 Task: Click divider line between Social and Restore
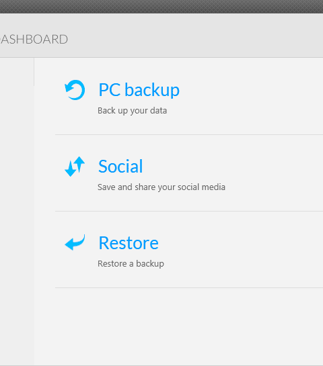coord(189,212)
